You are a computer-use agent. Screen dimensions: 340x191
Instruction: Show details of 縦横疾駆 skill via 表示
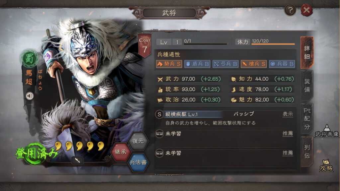tap(288, 114)
